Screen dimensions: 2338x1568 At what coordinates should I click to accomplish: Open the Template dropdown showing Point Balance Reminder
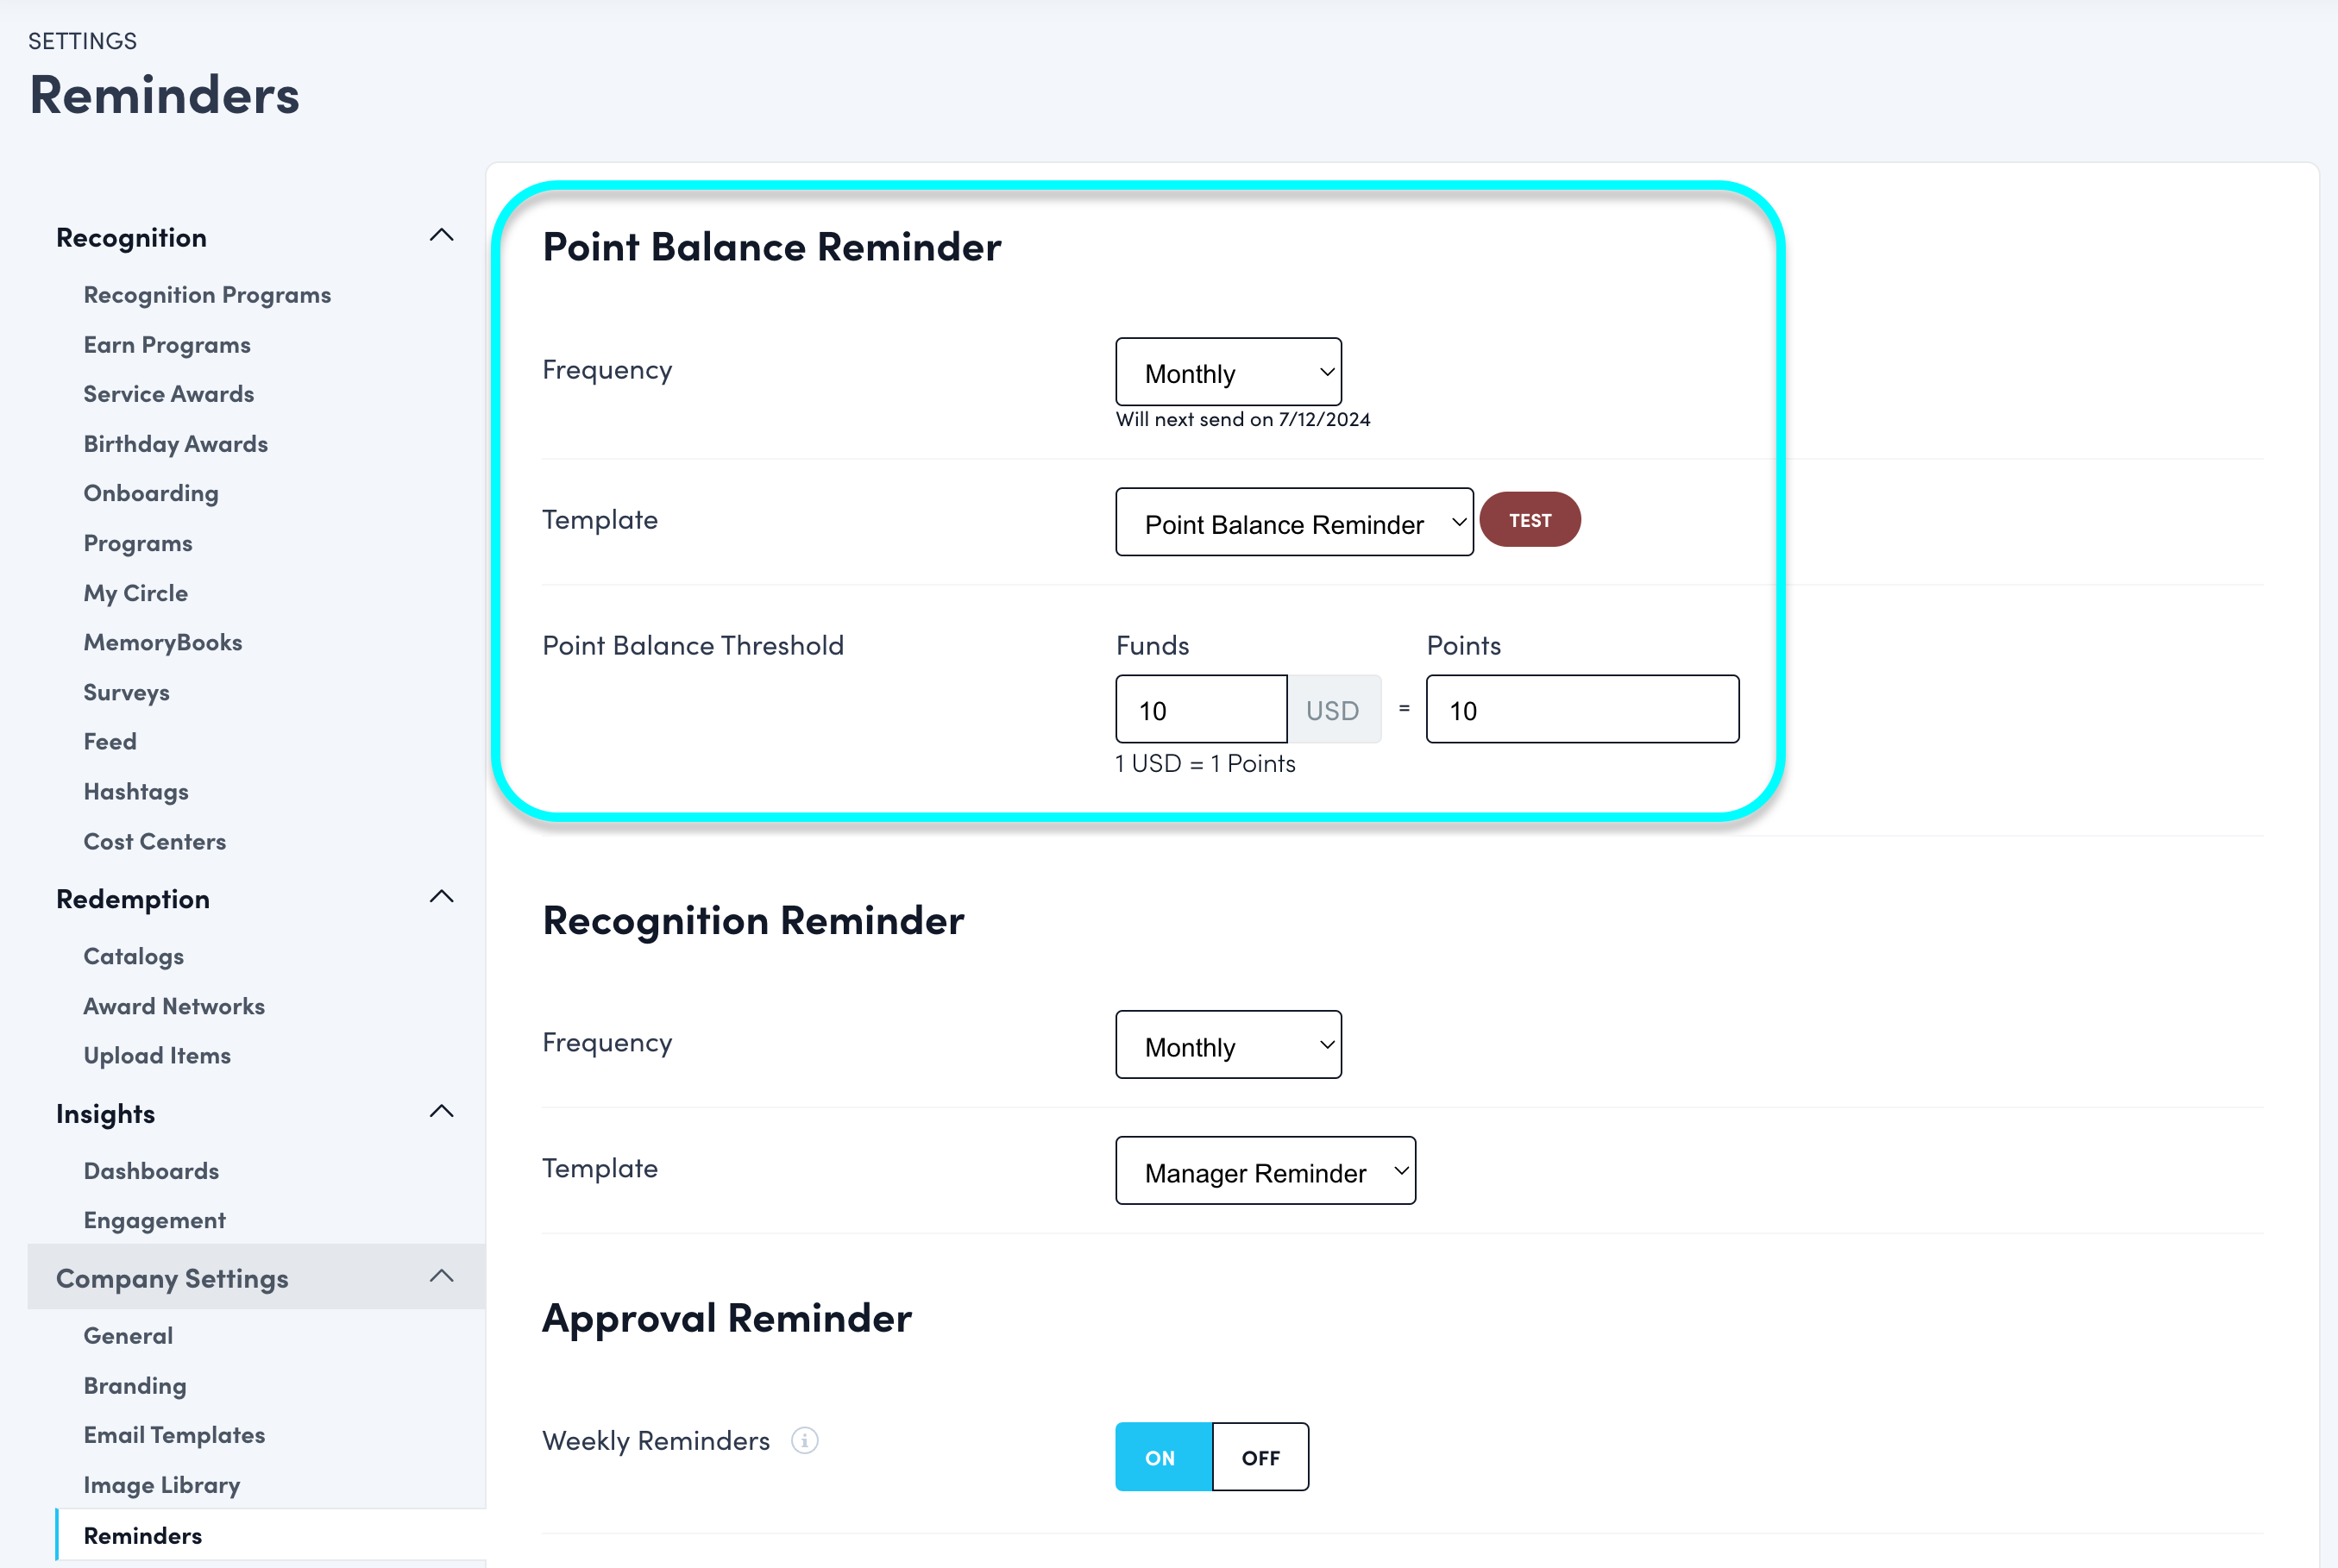coord(1294,522)
